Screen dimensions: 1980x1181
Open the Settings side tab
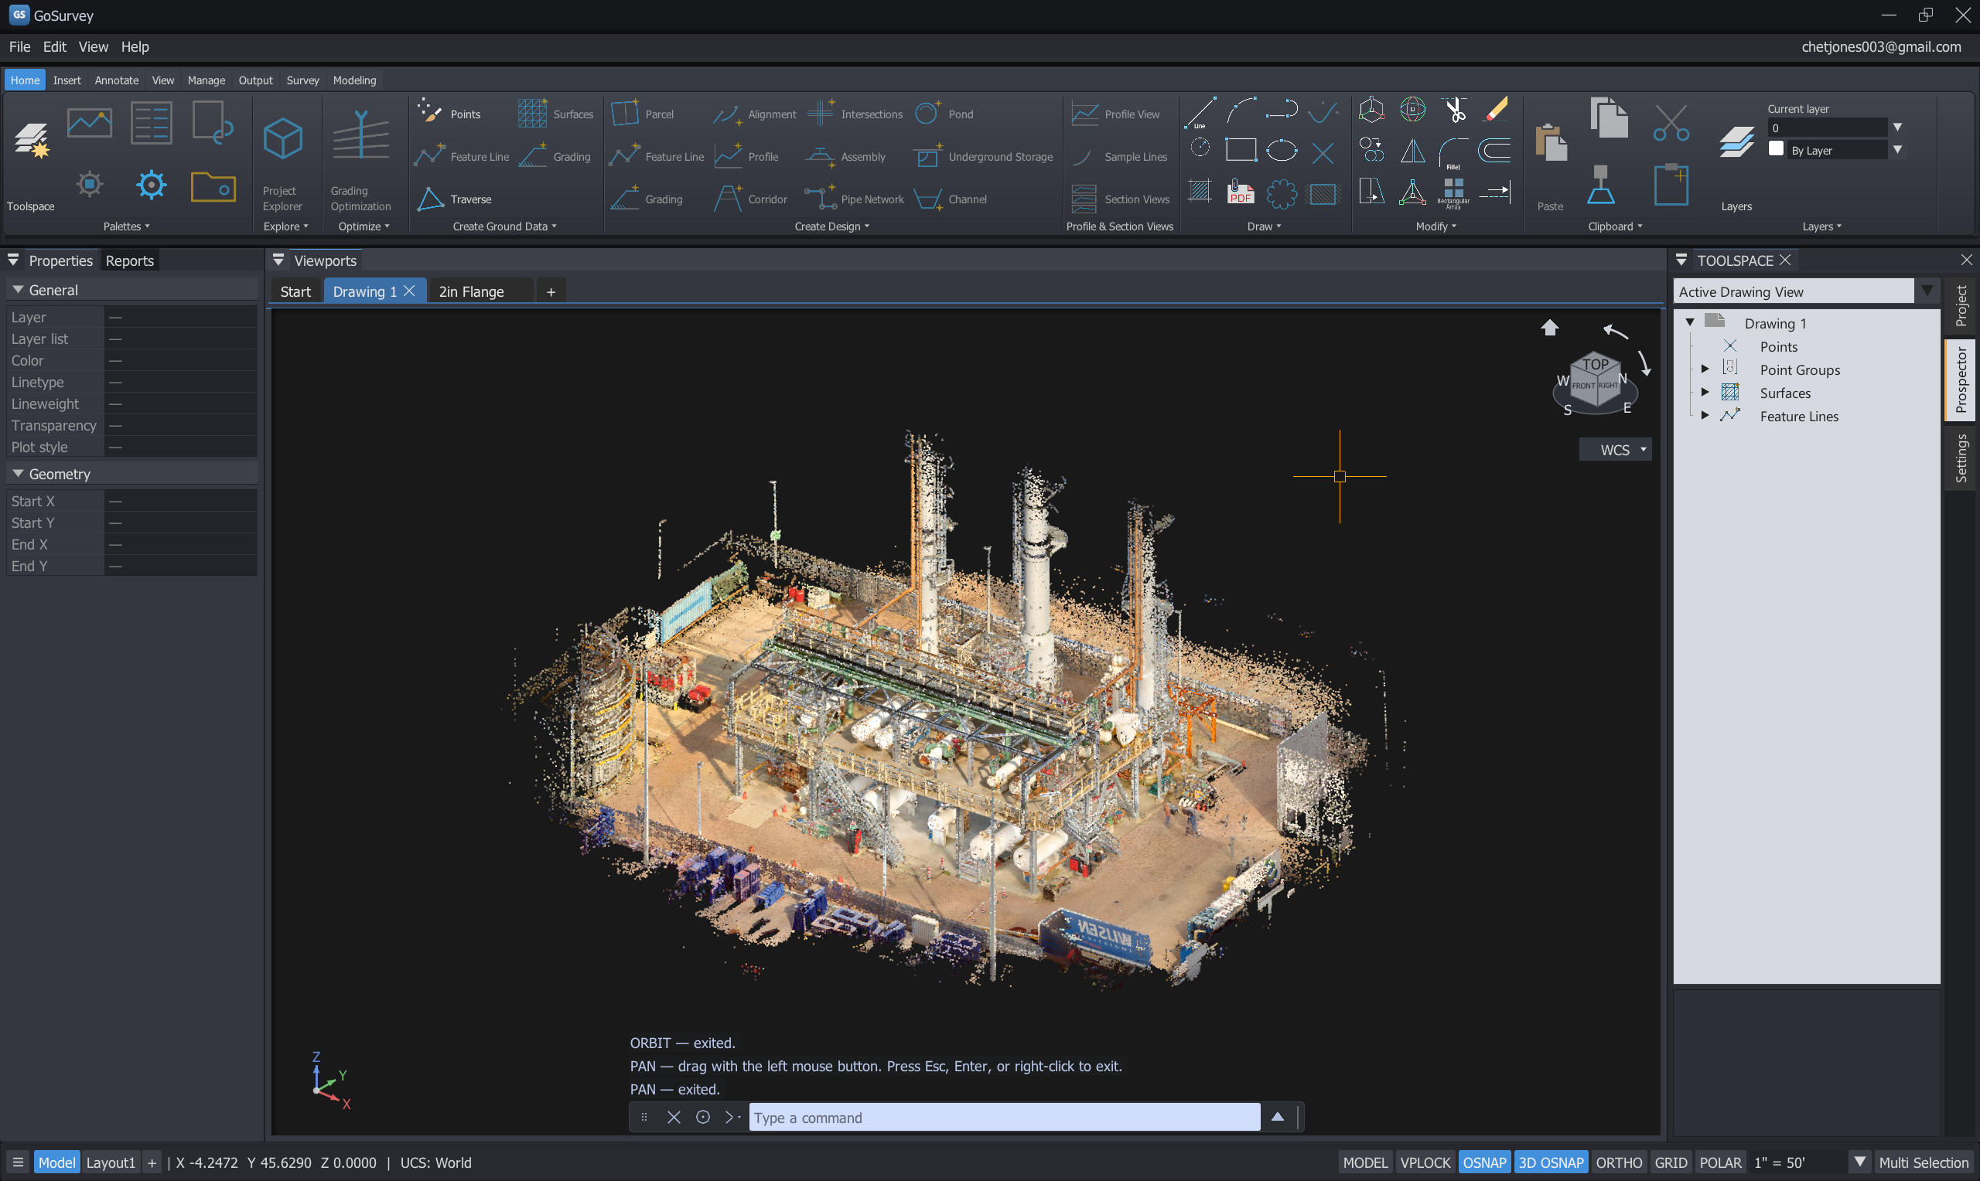coord(1961,458)
